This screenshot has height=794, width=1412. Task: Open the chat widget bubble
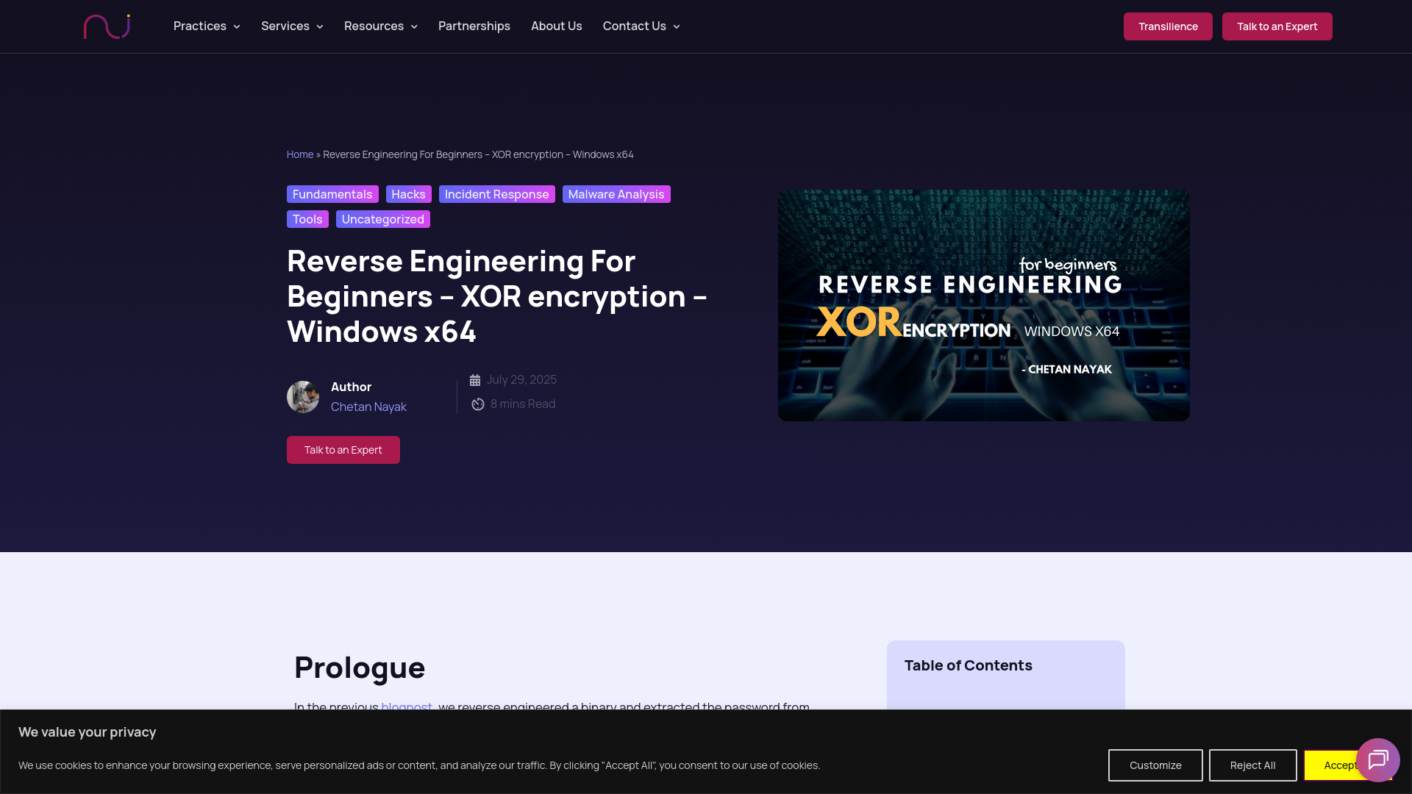pyautogui.click(x=1378, y=759)
